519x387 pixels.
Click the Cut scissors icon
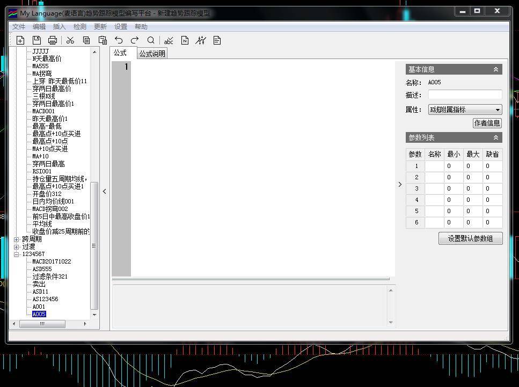[x=70, y=40]
